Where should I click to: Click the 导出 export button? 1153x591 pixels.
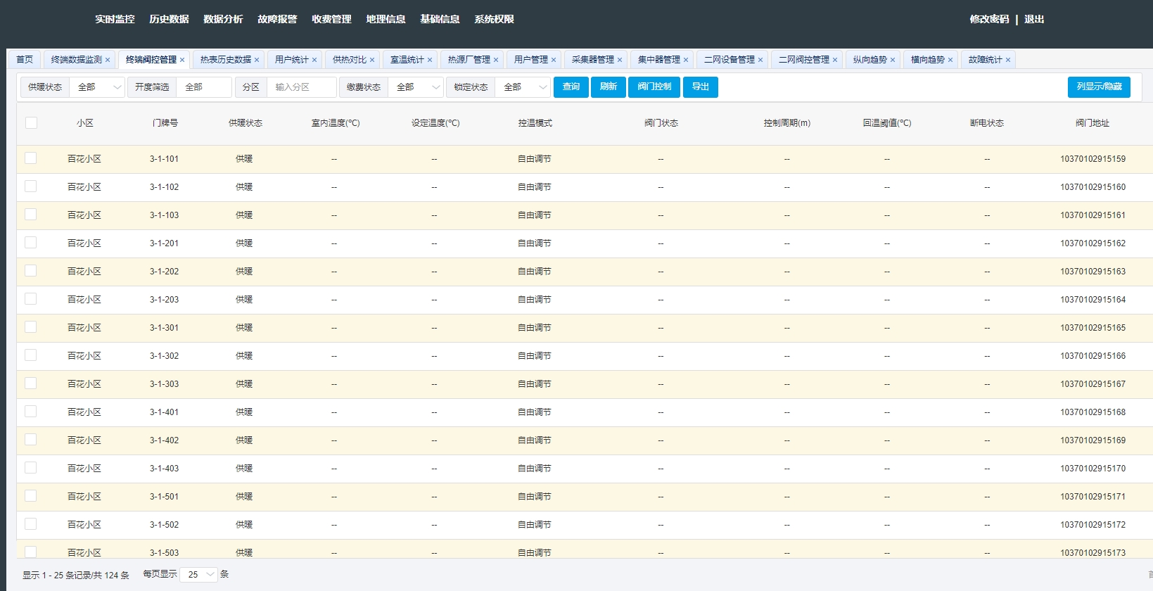(701, 87)
